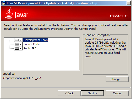Select the Development Tools feature
The image size is (132, 99).
click(x=36, y=40)
